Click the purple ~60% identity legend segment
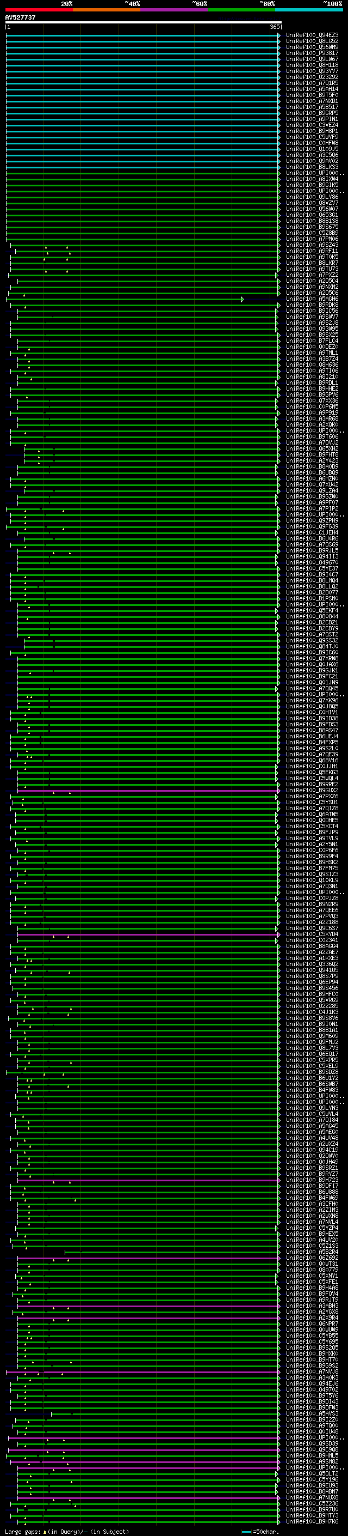The height and width of the screenshot is (1536, 348). 173,10
